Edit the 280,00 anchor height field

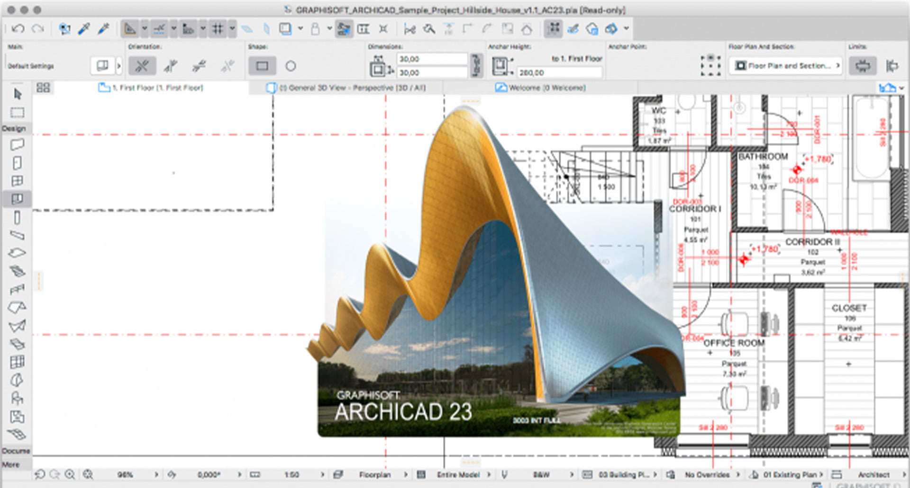[559, 72]
